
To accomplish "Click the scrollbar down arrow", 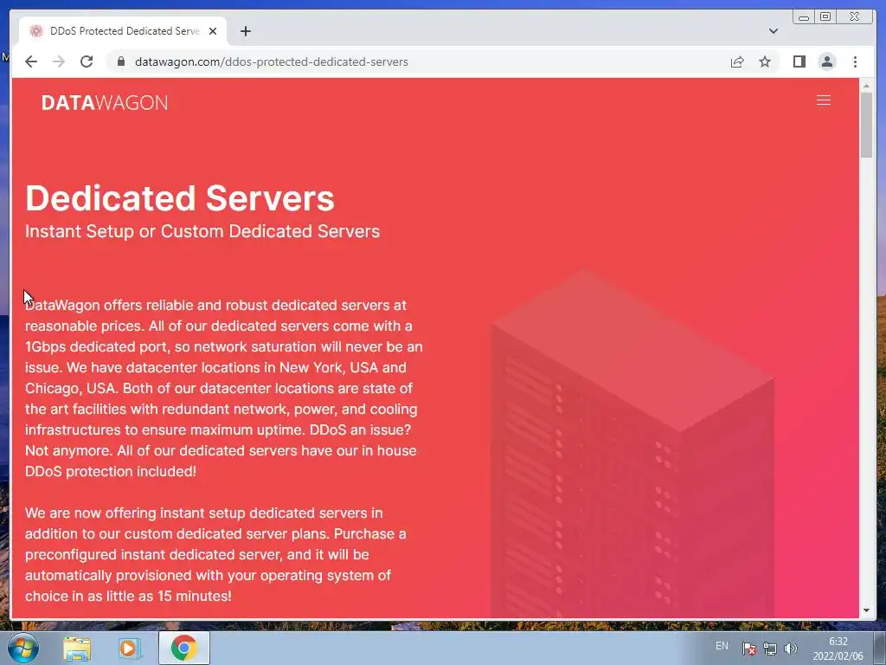I will pos(866,610).
